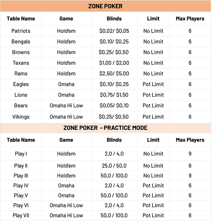The width and height of the screenshot is (212, 221).
Task: Choose the Texans table name
Action: click(21, 63)
